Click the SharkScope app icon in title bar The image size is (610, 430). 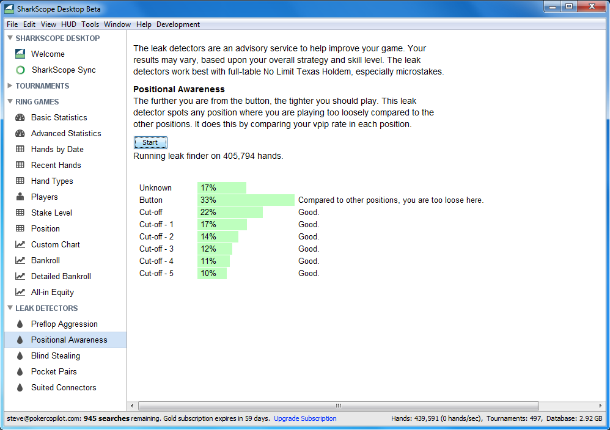click(9, 9)
